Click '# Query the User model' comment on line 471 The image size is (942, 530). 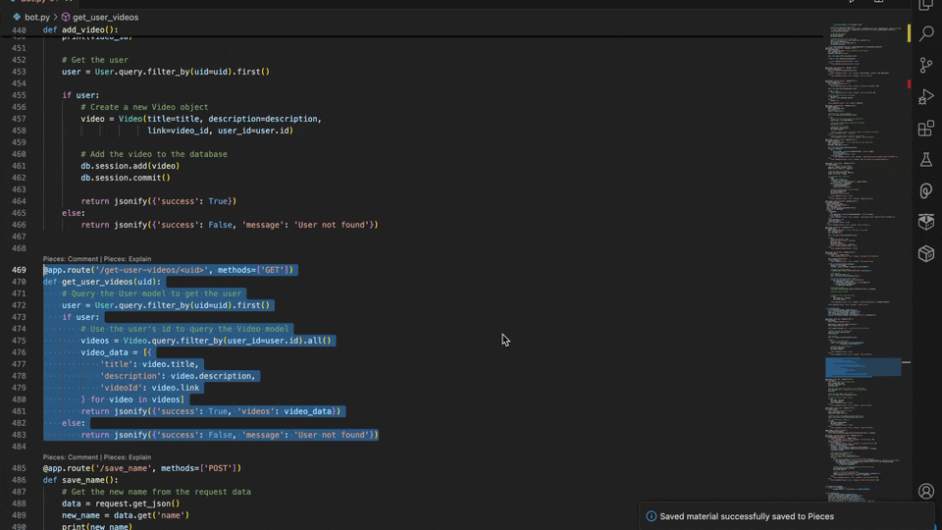(151, 293)
